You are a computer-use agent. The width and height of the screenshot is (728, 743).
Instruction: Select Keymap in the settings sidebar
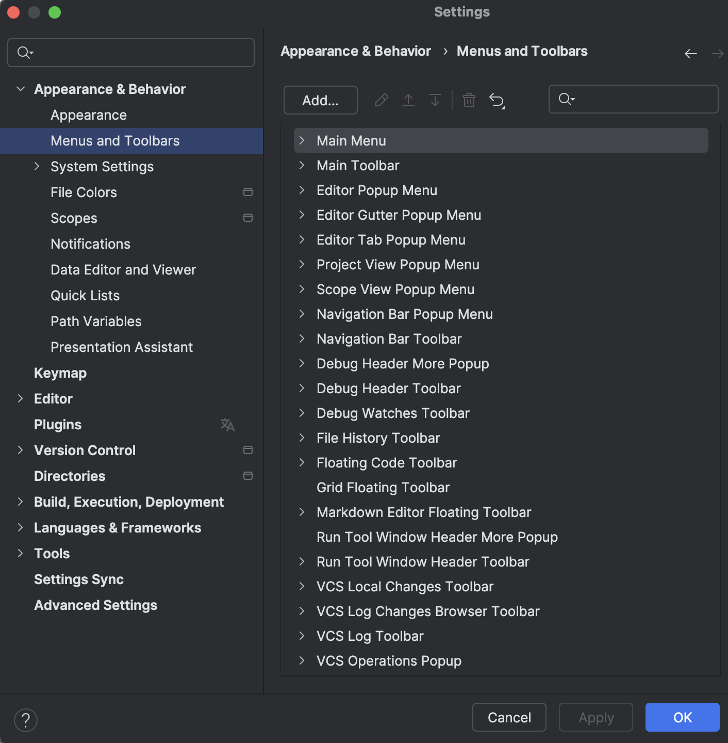(x=60, y=373)
